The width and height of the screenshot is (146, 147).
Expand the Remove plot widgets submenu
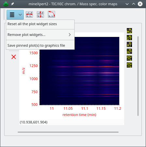[40, 35]
